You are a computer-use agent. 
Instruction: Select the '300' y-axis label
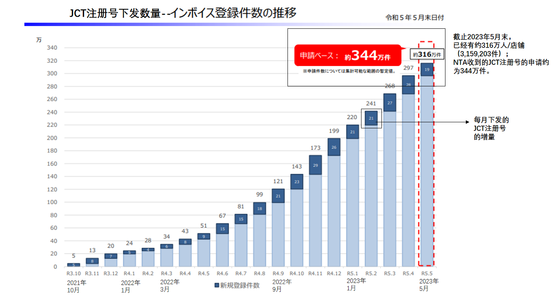pos(52,74)
